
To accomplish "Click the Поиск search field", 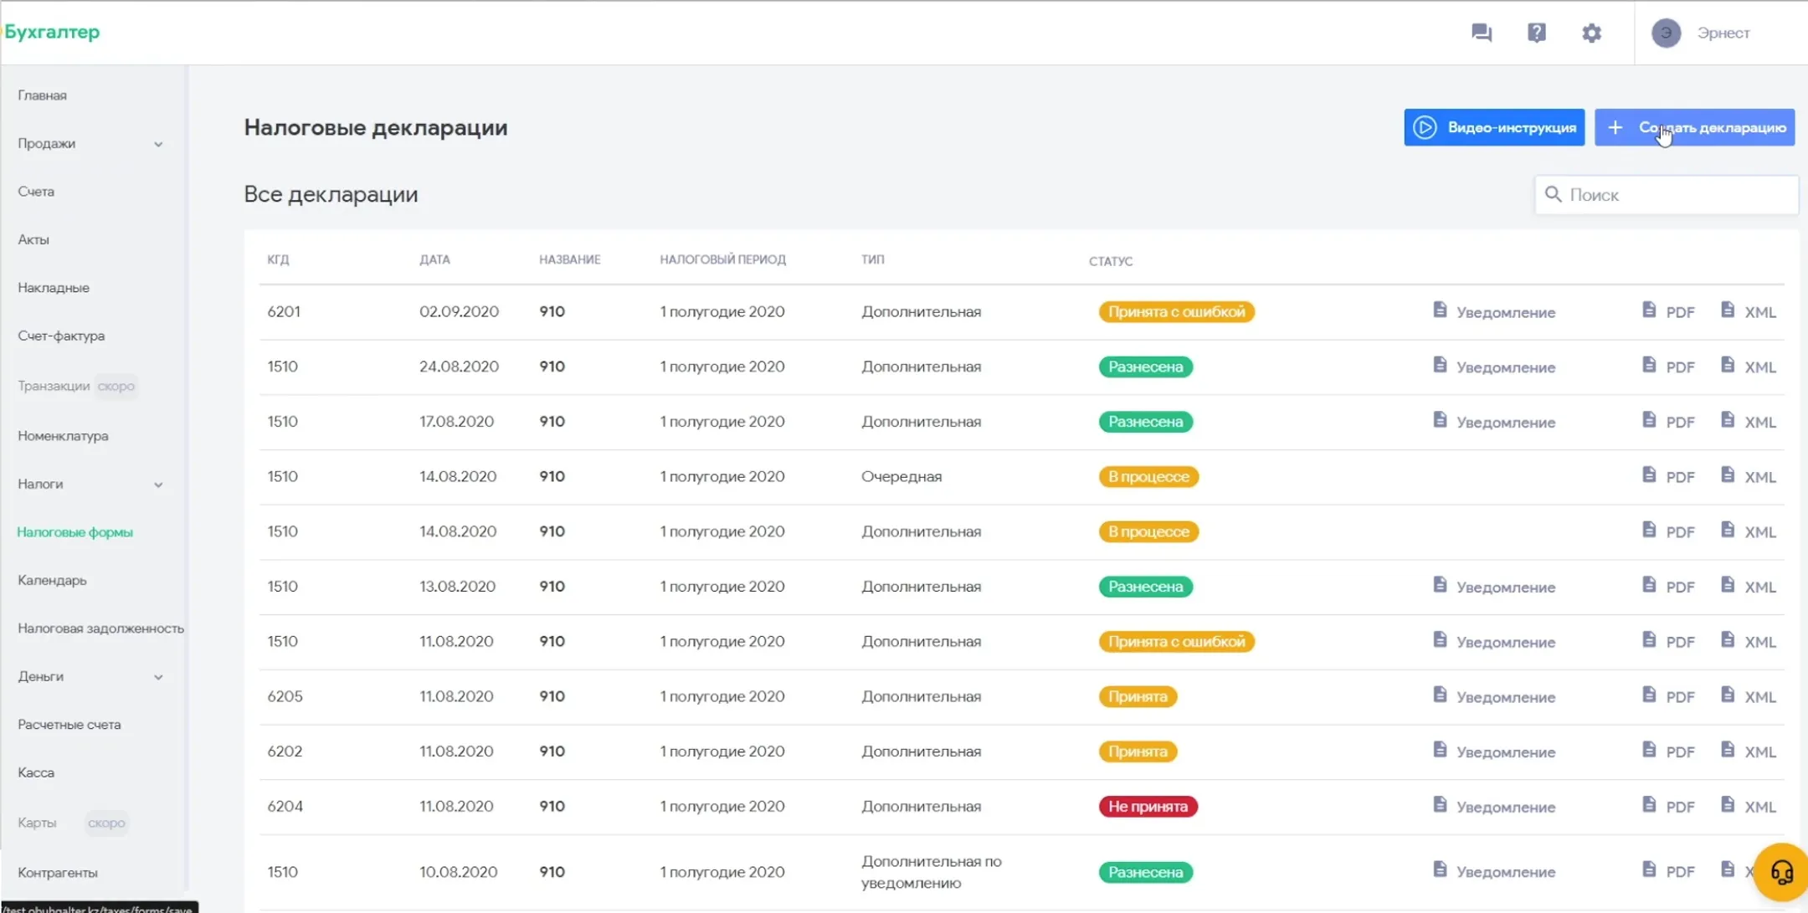I will (x=1666, y=194).
